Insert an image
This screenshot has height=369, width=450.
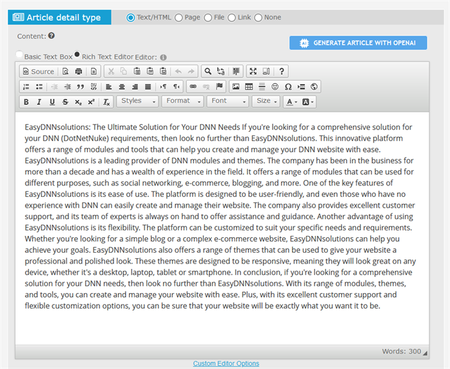pos(236,87)
